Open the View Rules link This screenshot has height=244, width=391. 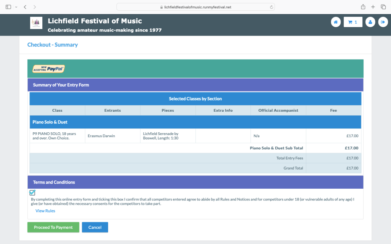[45, 211]
